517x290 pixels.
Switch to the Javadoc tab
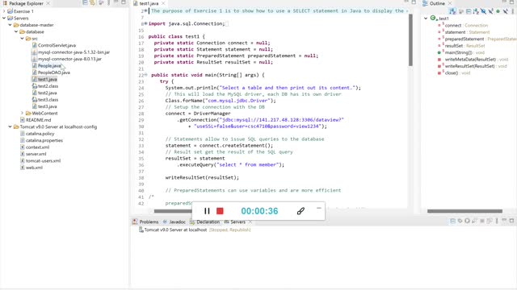(174, 222)
